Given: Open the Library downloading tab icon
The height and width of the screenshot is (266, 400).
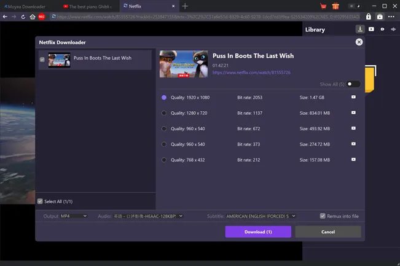Looking at the screenshot, I should click(x=360, y=29).
